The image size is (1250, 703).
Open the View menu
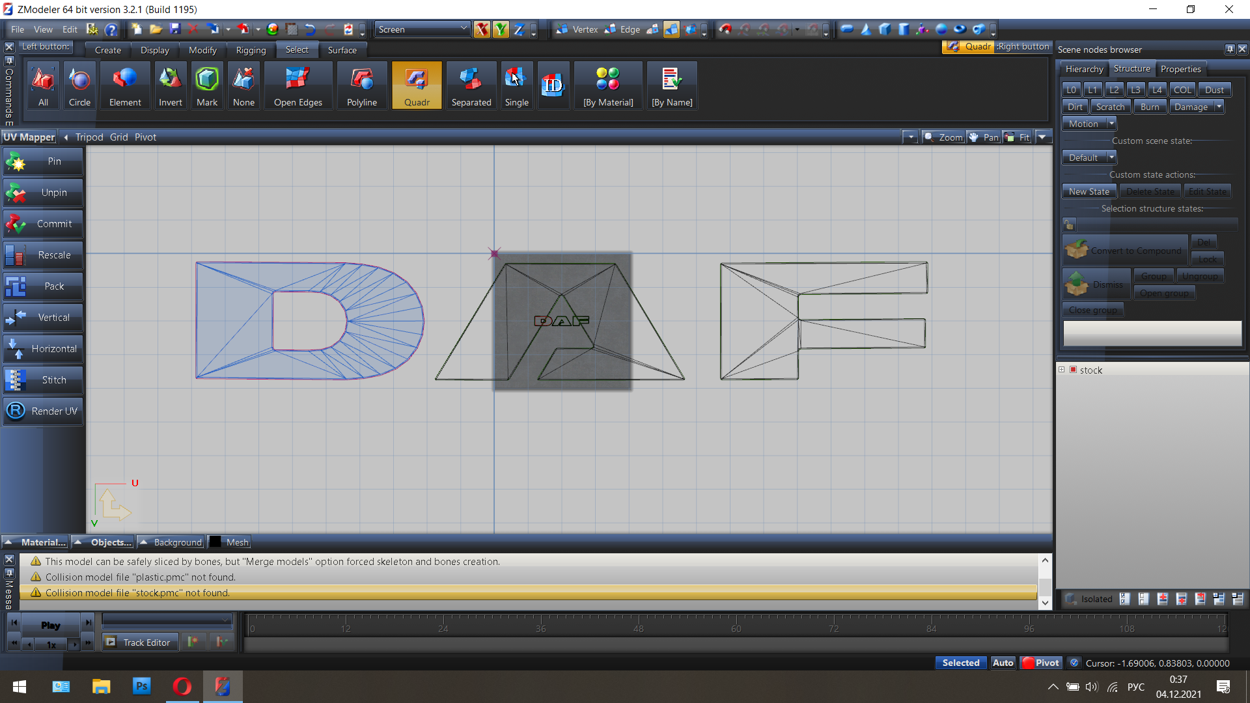click(x=43, y=29)
